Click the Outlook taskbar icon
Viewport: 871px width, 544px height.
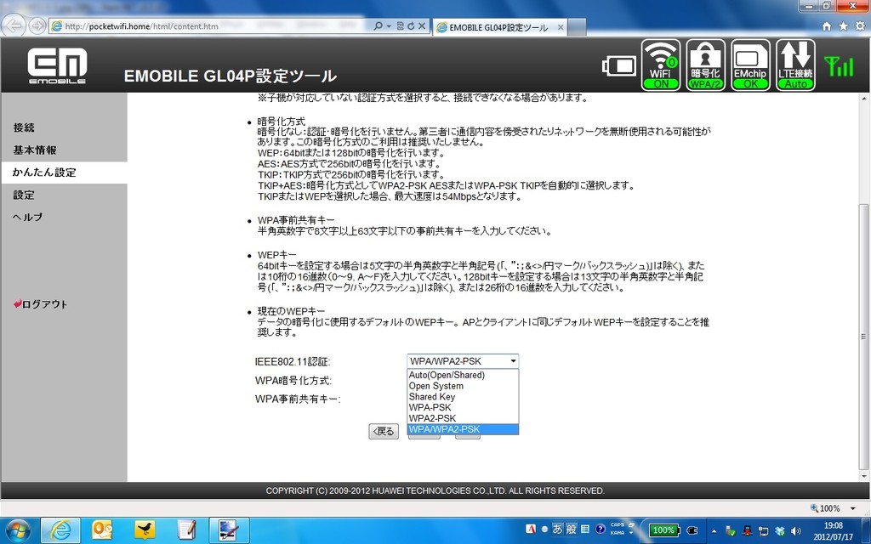pos(102,530)
